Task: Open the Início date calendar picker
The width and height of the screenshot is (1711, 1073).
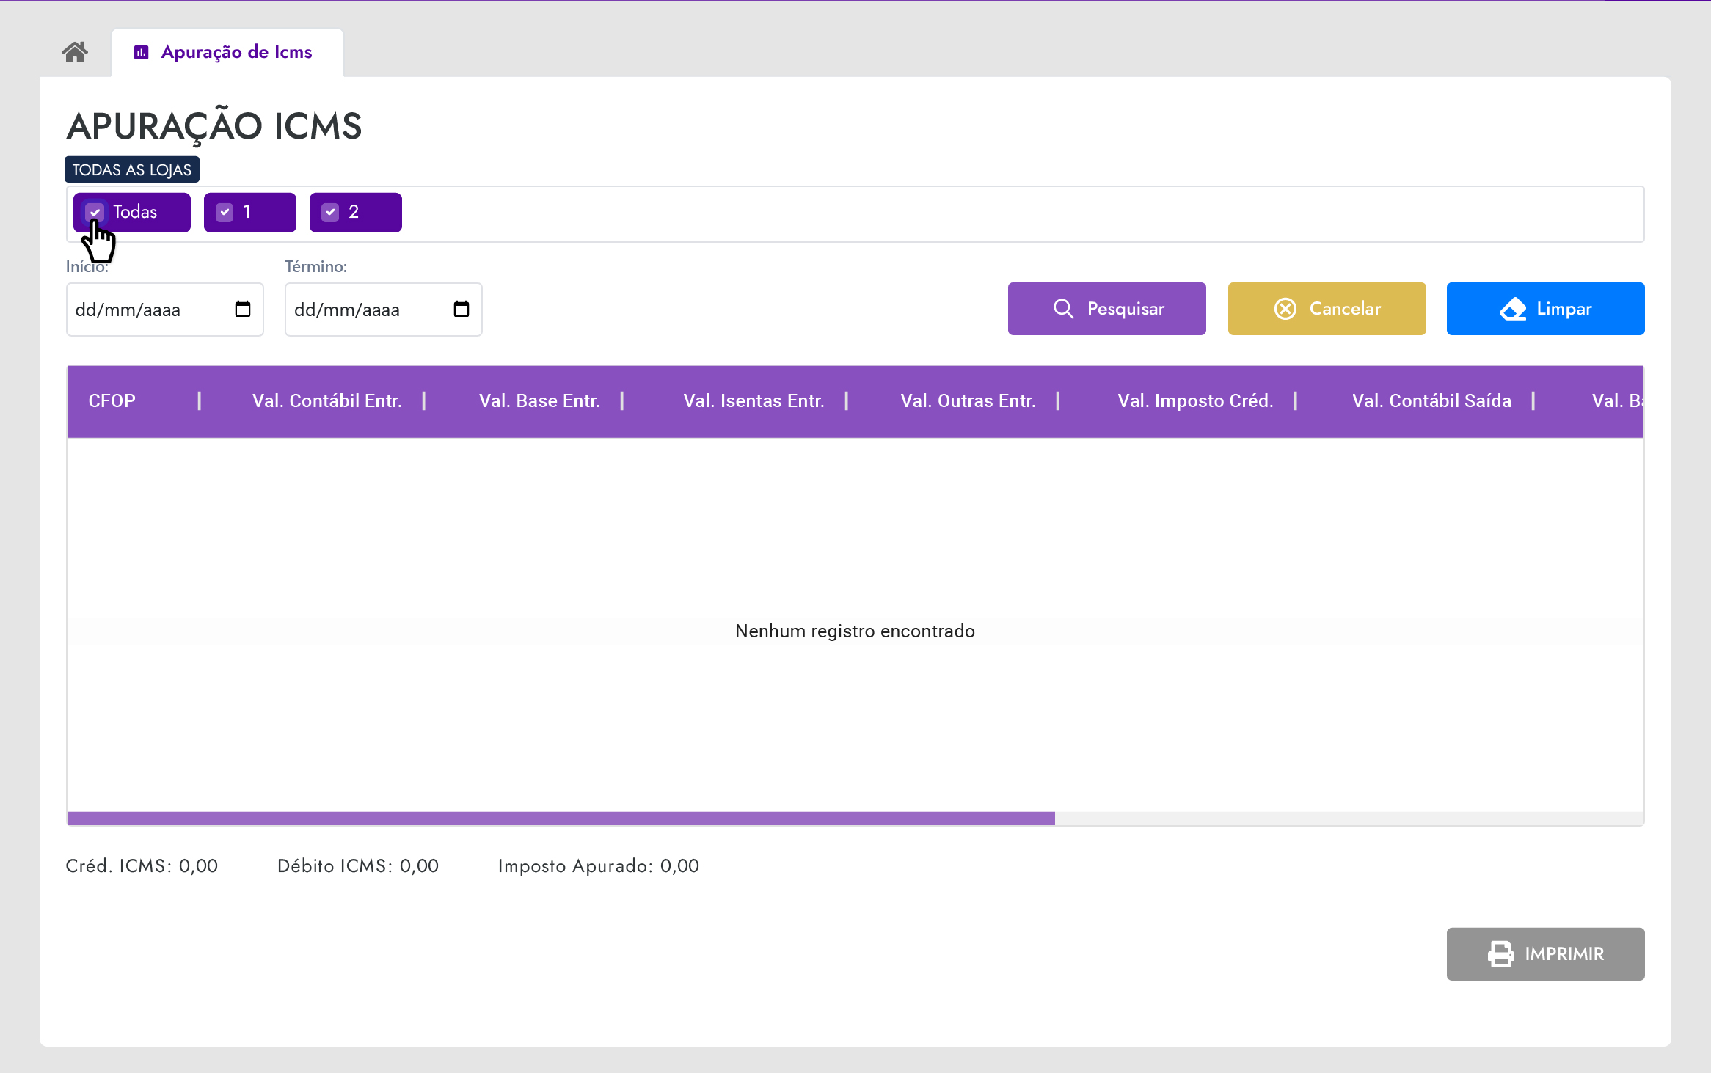Action: (243, 310)
